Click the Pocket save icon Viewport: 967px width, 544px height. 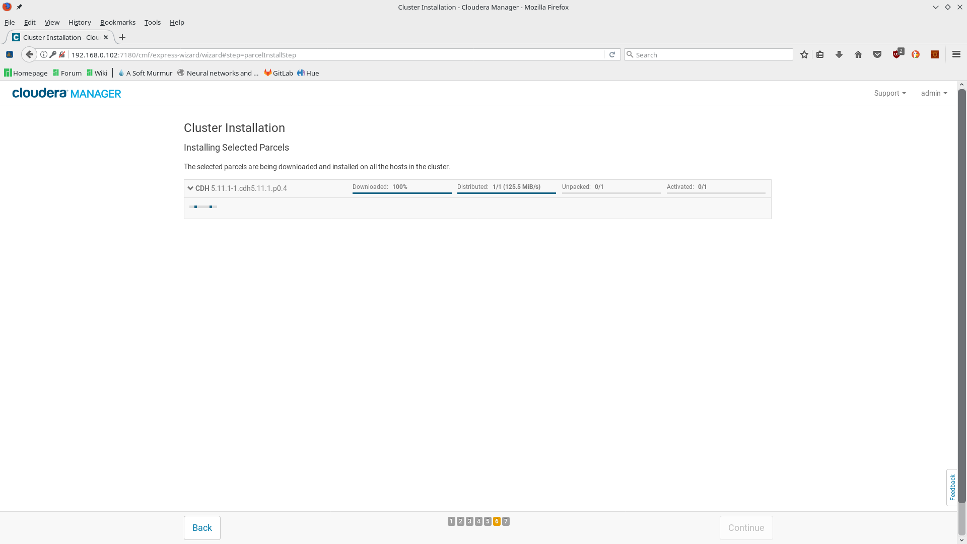tap(877, 55)
